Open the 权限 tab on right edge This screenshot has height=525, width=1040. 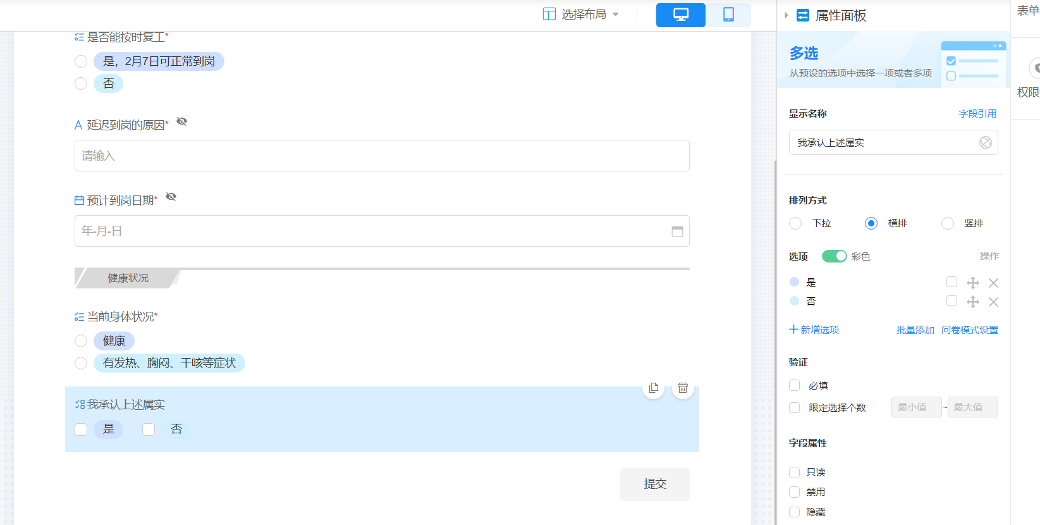(x=1028, y=92)
